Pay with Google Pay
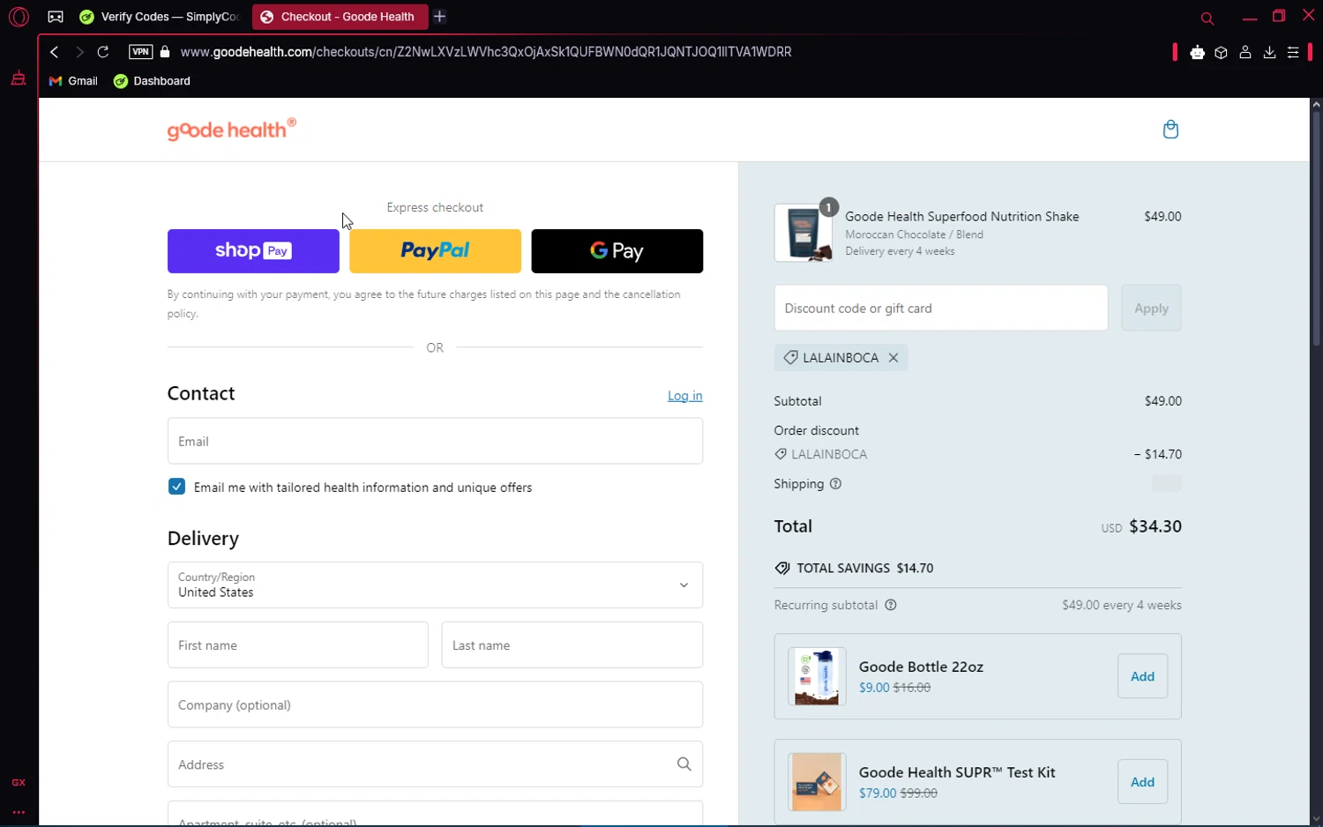1323x827 pixels. (617, 251)
